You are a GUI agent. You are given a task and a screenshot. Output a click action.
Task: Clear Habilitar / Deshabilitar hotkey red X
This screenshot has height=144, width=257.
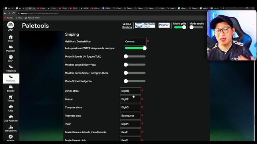[148, 41]
